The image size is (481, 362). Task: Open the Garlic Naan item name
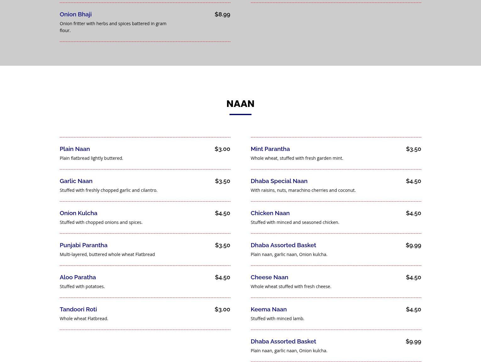[76, 181]
